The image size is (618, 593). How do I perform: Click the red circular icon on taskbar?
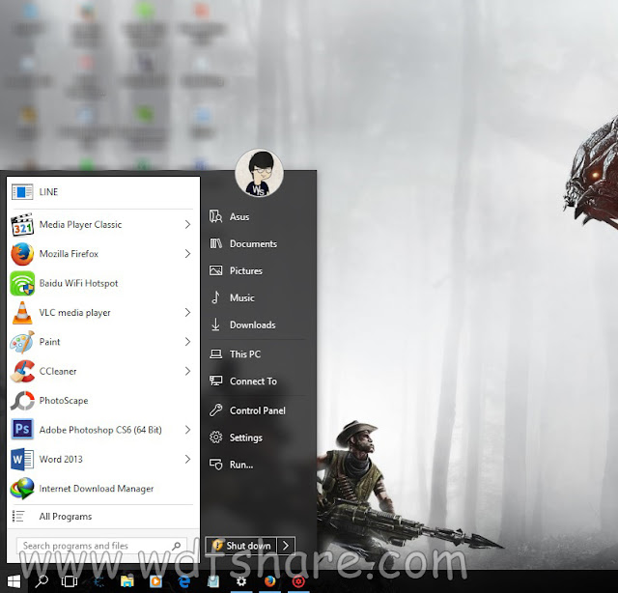(x=298, y=581)
